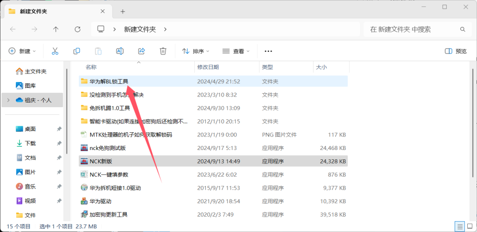Unpin 视频 from quick access
Image resolution: width=477 pixels, height=232 pixels.
click(x=59, y=201)
